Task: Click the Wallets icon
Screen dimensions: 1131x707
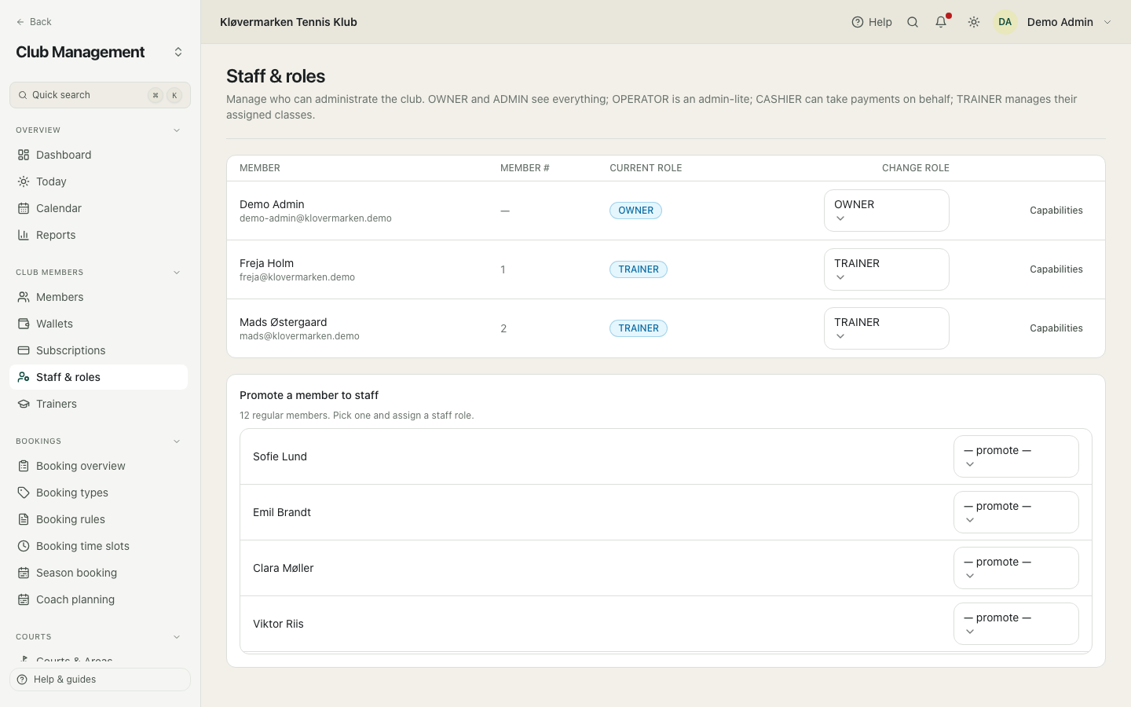Action: pyautogui.click(x=24, y=324)
